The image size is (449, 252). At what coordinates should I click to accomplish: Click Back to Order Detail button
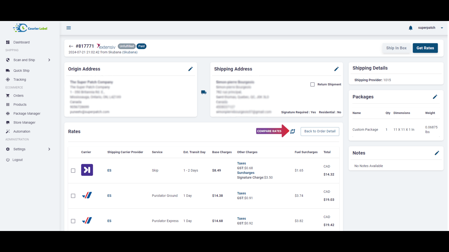pyautogui.click(x=320, y=131)
